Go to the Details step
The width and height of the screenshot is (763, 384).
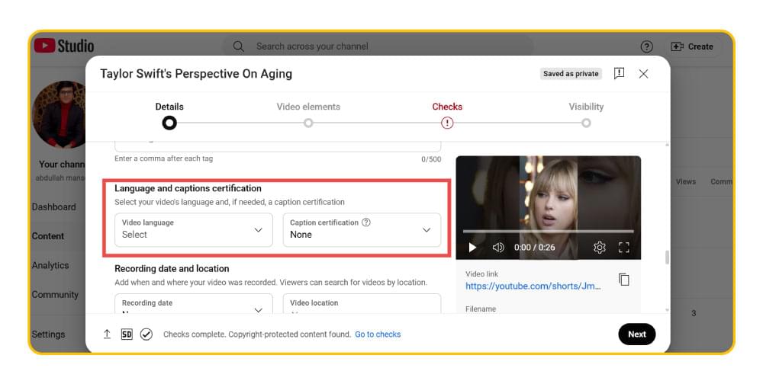(x=169, y=115)
